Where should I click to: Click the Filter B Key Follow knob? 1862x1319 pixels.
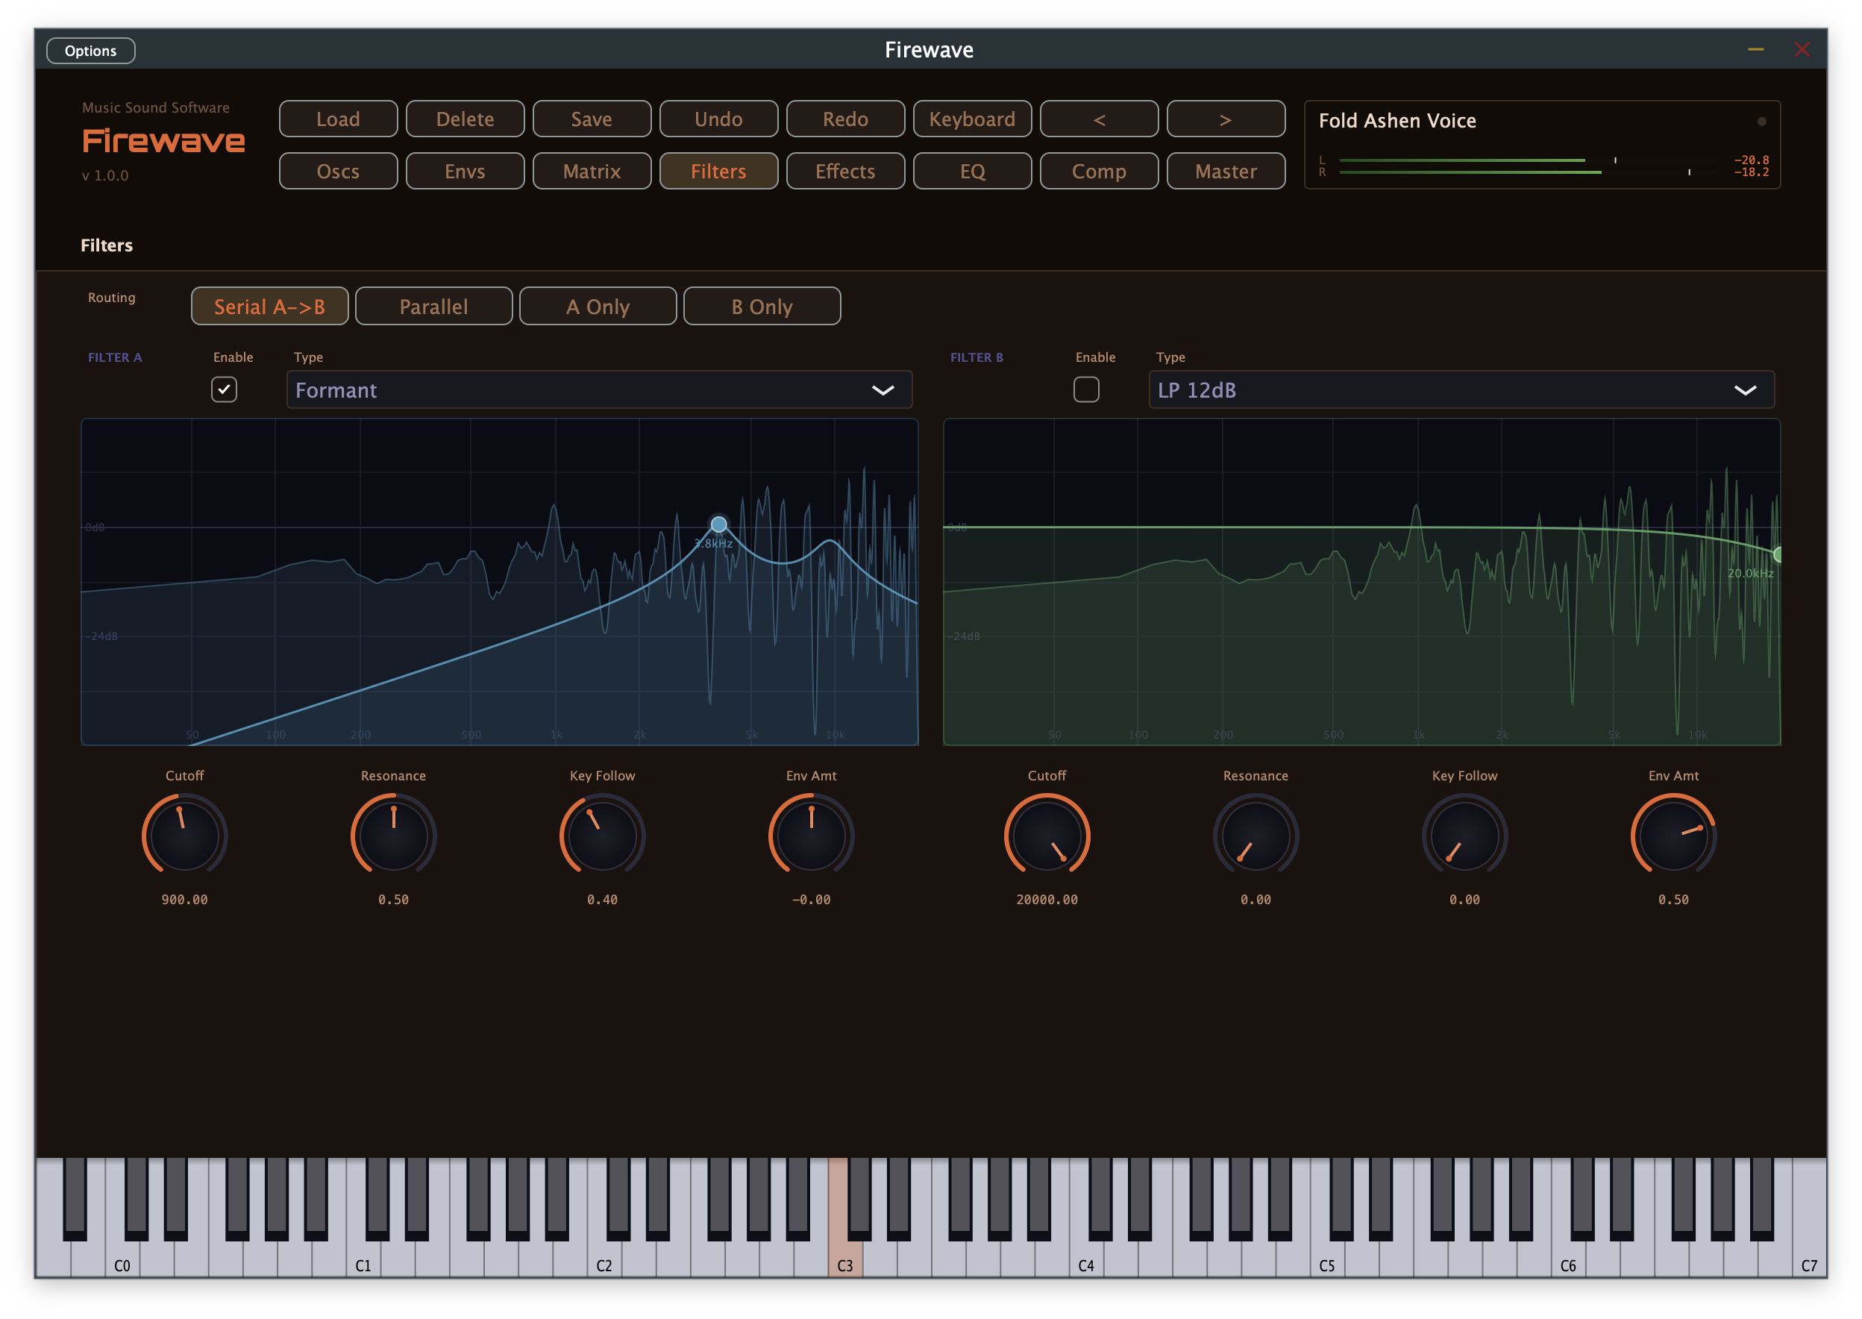[1464, 836]
